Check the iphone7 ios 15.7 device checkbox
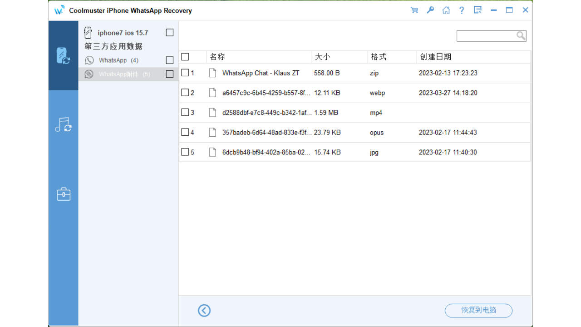Image resolution: width=581 pixels, height=327 pixels. [x=169, y=32]
